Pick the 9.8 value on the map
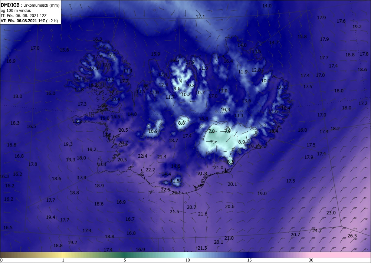The image size is (371, 263). (x=191, y=86)
